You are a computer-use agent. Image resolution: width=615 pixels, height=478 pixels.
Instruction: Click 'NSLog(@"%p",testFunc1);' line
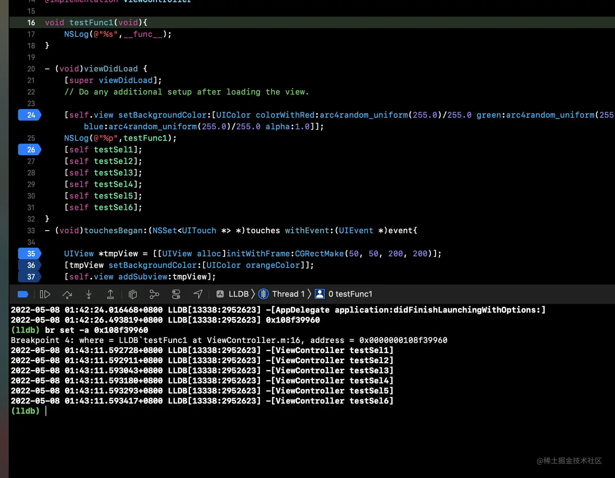pos(120,138)
